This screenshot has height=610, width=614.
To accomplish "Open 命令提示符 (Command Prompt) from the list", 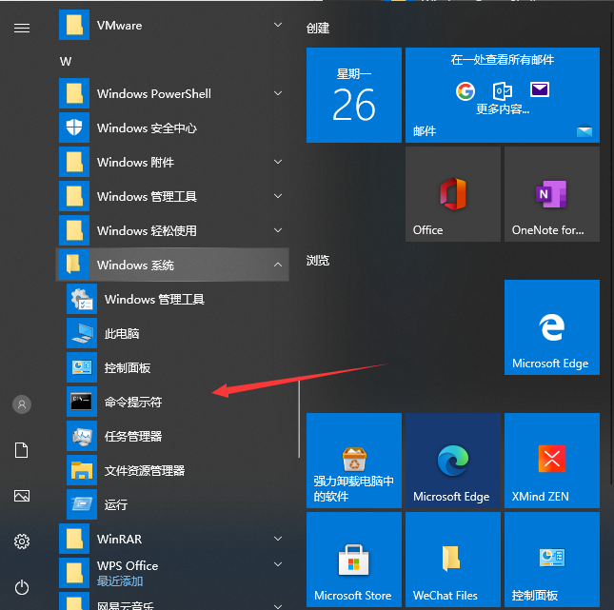I will tap(133, 402).
